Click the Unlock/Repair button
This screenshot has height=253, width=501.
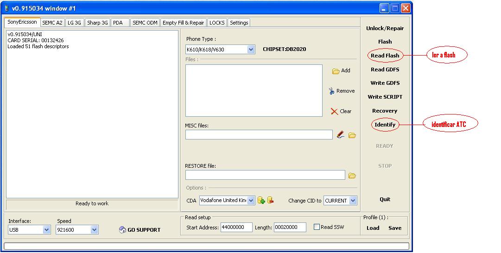click(385, 28)
